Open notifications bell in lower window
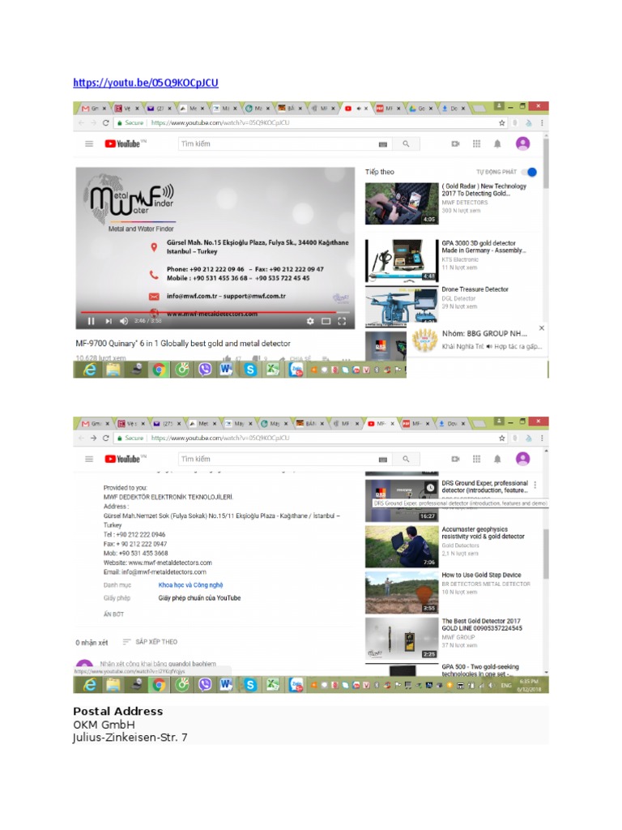This screenshot has width=622, height=830. (x=497, y=459)
